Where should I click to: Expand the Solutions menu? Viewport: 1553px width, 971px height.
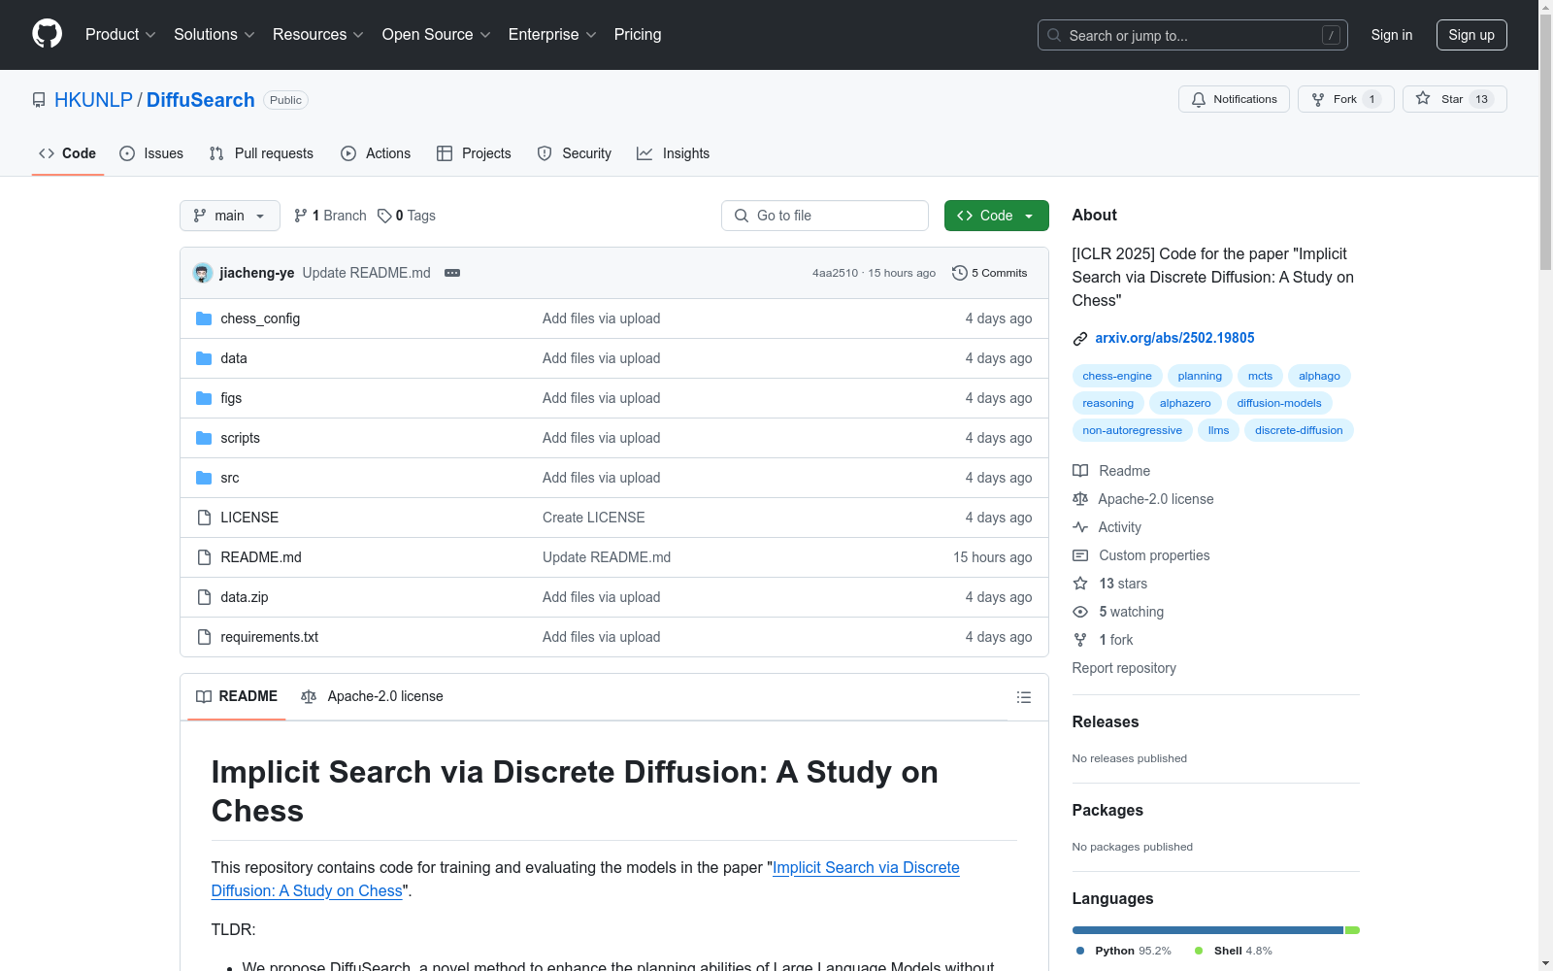point(215,34)
